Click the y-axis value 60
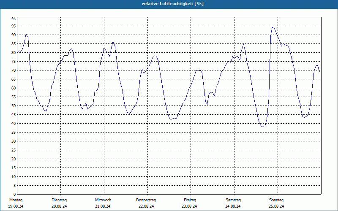 click(14, 88)
